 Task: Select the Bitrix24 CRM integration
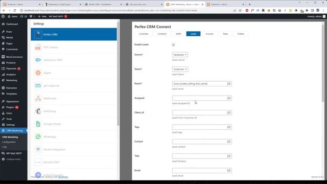coord(74,163)
